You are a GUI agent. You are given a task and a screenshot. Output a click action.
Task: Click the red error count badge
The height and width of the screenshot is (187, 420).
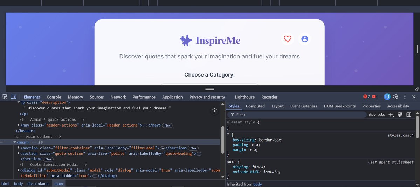pyautogui.click(x=366, y=97)
